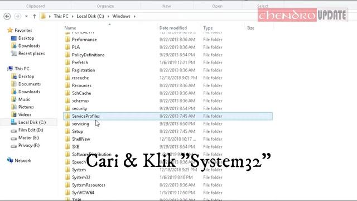Click the SchCache folder icon
Screen dimensions: 357x201
pos(67,93)
